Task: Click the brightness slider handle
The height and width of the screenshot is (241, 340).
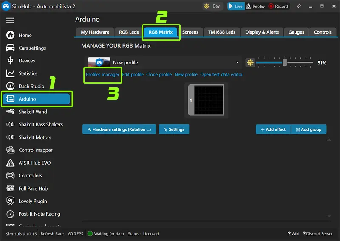Action: click(x=285, y=62)
